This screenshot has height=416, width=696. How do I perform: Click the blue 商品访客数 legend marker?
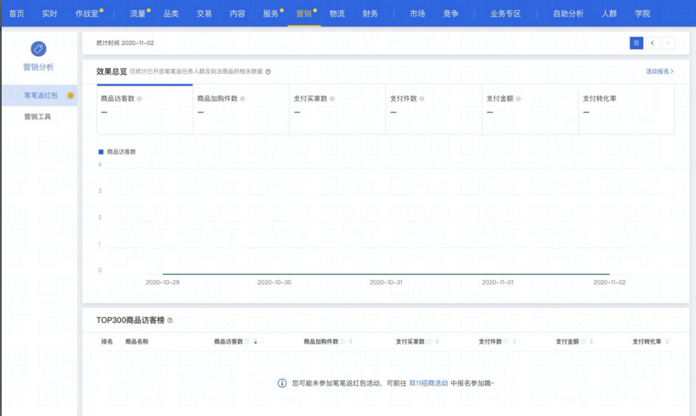[x=101, y=151]
